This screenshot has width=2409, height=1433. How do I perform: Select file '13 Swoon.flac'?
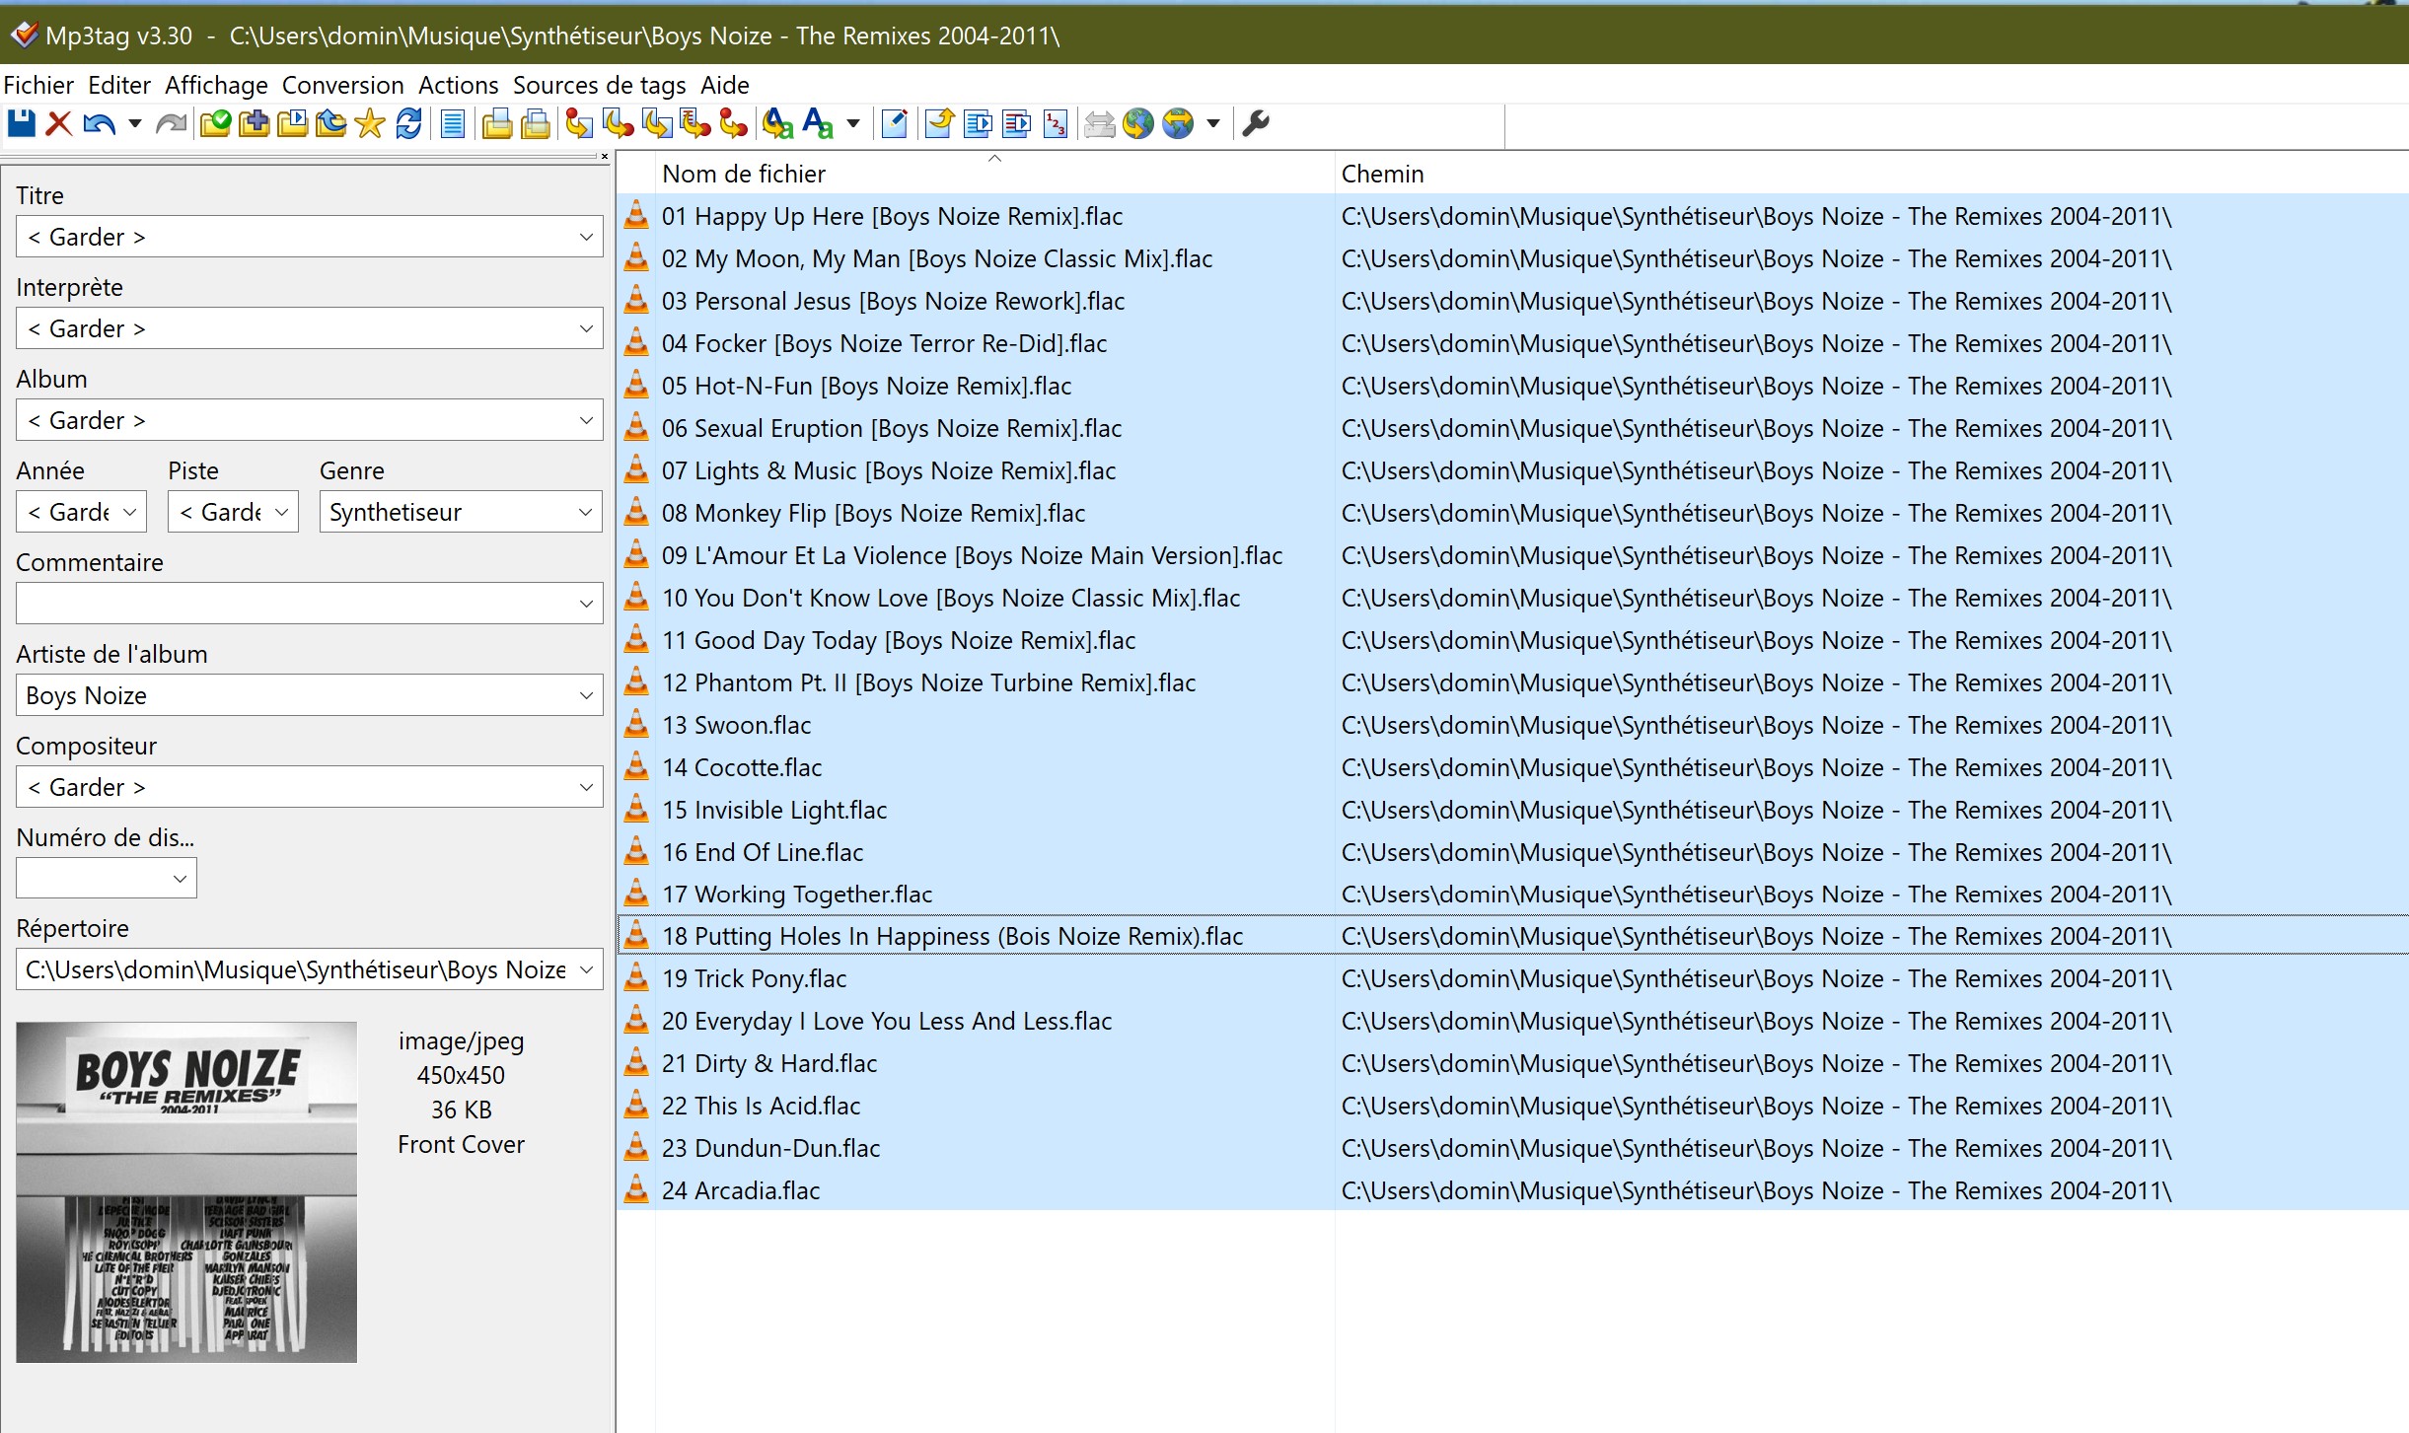tap(736, 725)
